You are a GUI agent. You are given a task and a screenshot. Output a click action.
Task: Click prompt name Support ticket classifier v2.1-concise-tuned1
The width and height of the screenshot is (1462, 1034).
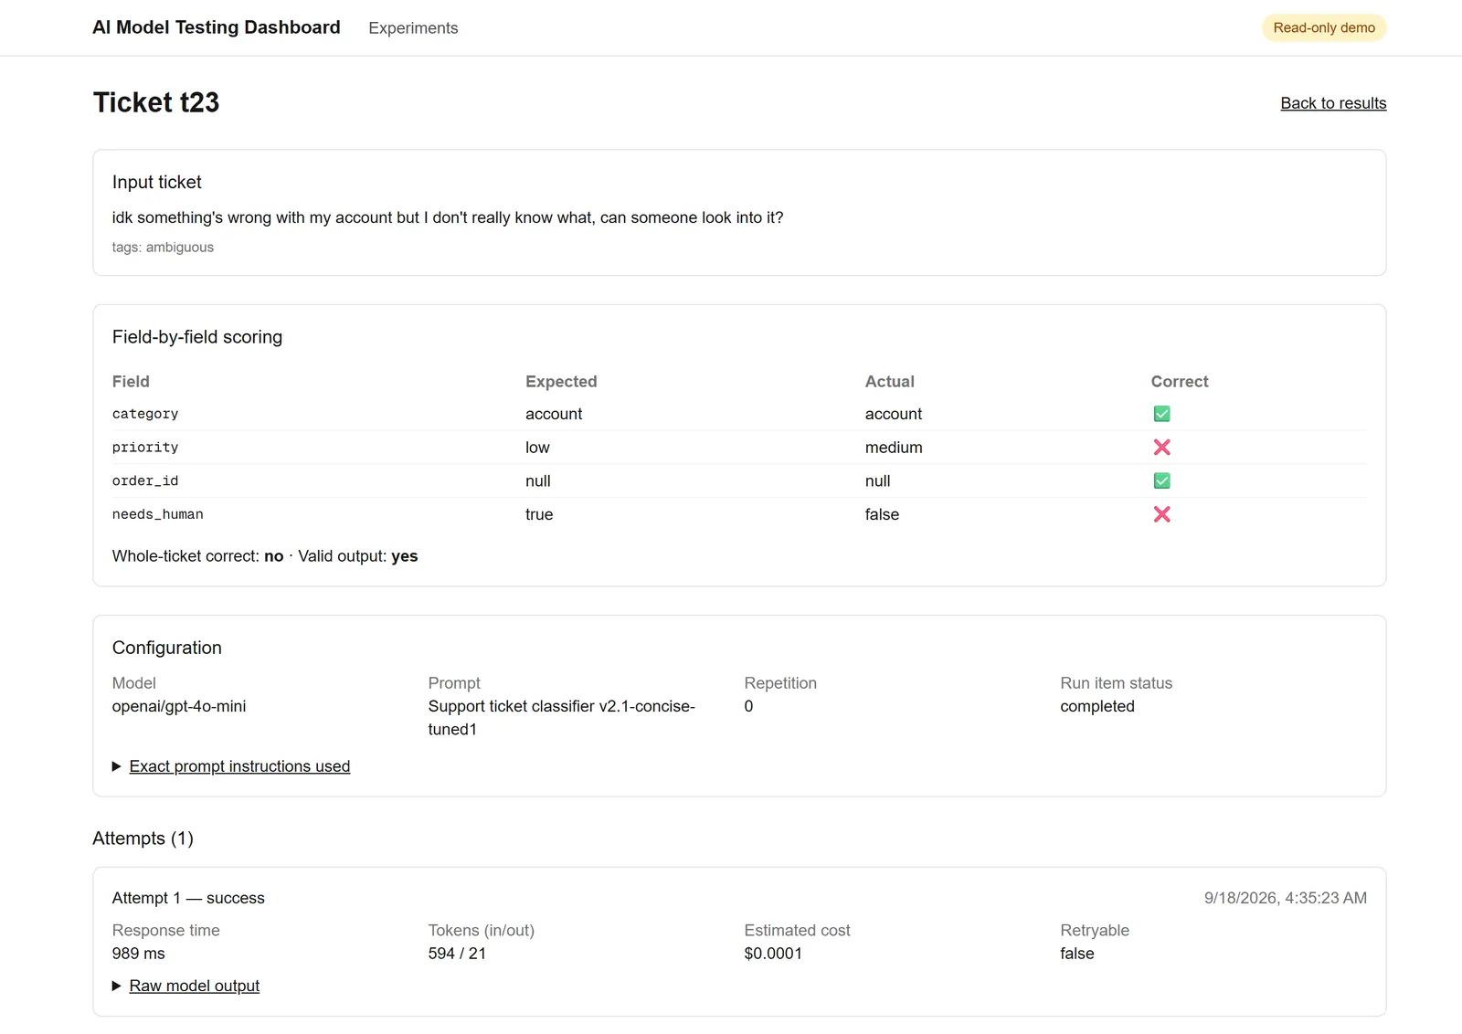click(x=562, y=718)
